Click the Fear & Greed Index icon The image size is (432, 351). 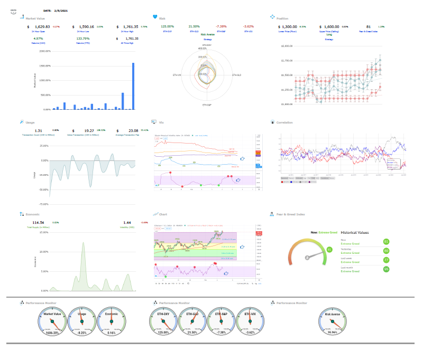[x=272, y=214]
